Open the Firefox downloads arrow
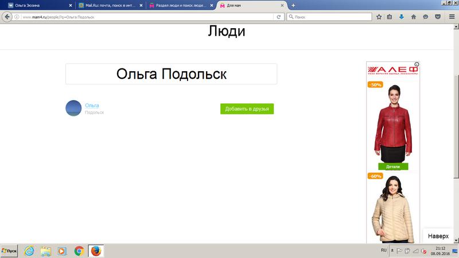The width and height of the screenshot is (459, 258). click(x=402, y=17)
